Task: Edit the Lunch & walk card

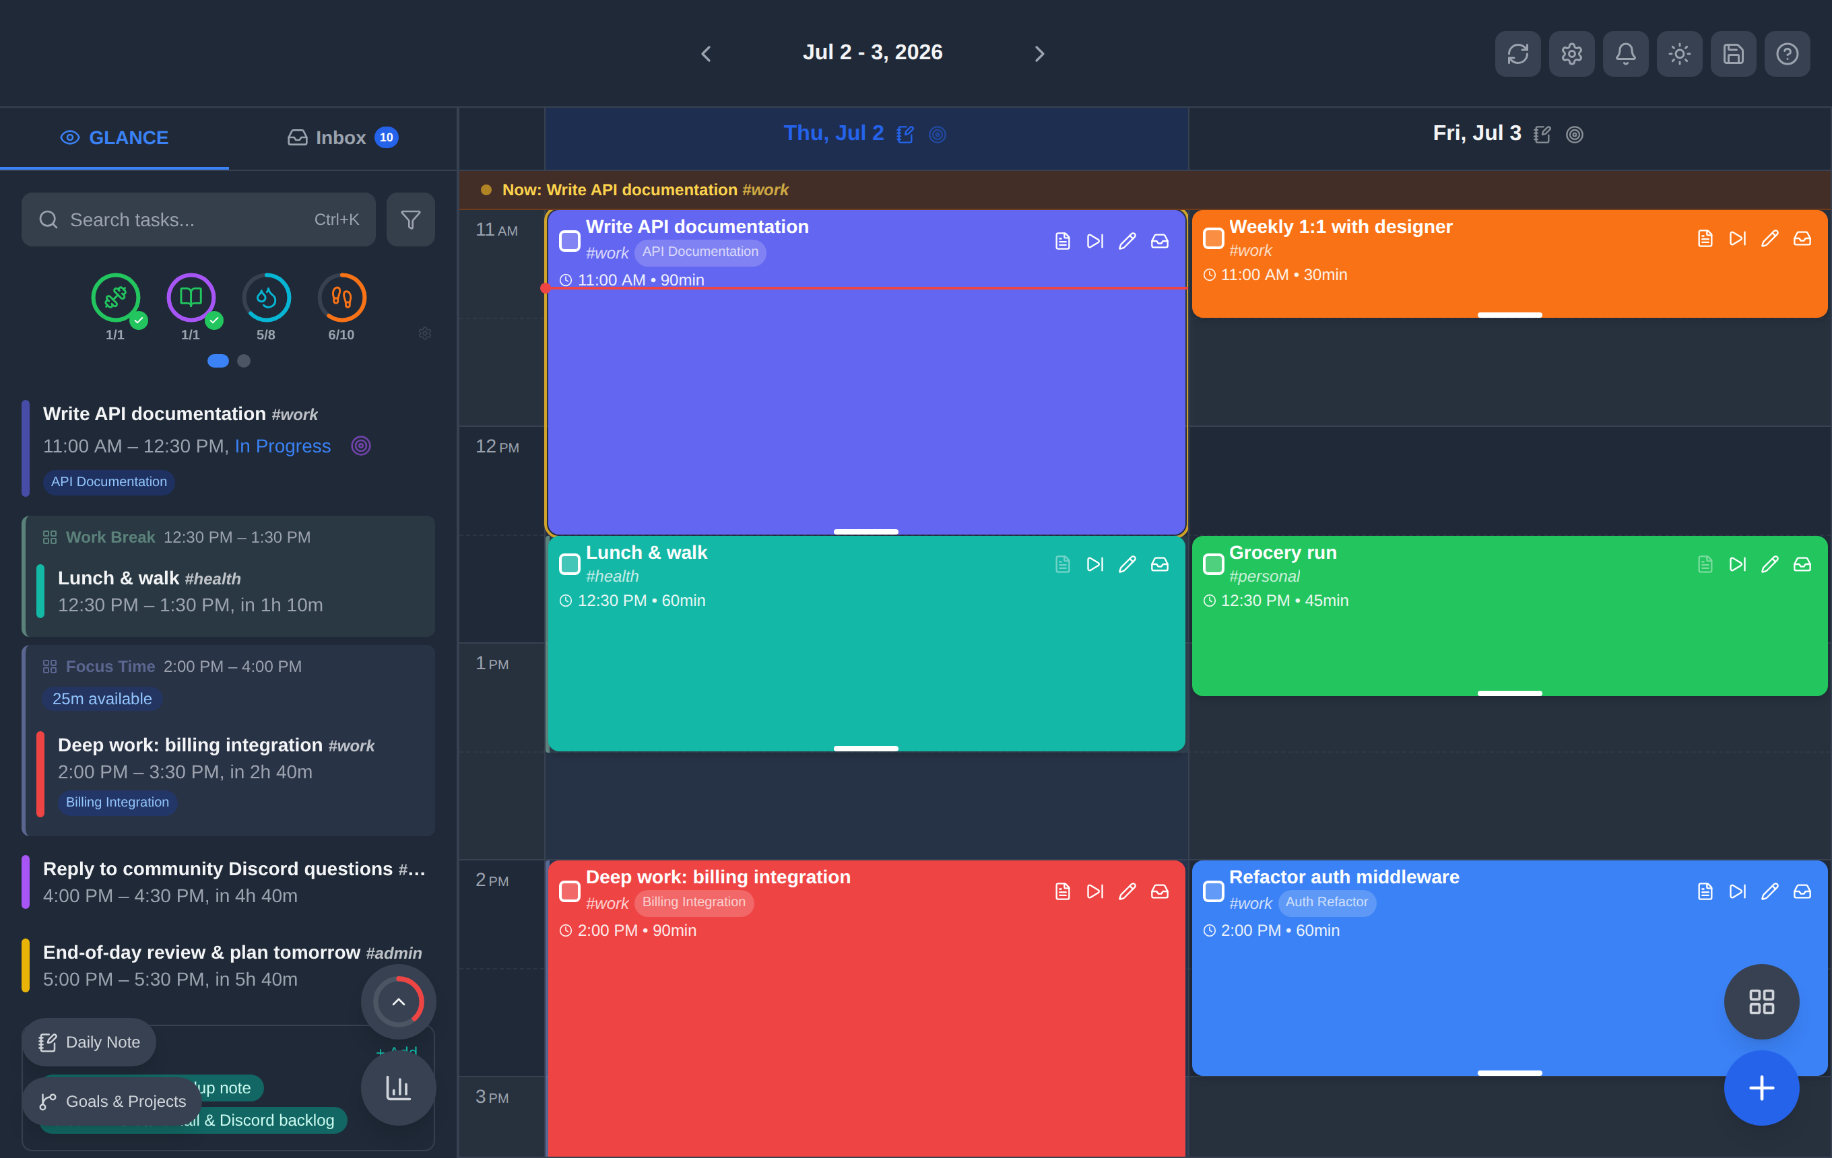Action: click(x=1127, y=564)
